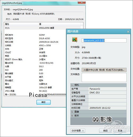Click the 文件类型 jpg value
Image resolution: width=133 pixels, height=137 pixels.
(x=84, y=47)
